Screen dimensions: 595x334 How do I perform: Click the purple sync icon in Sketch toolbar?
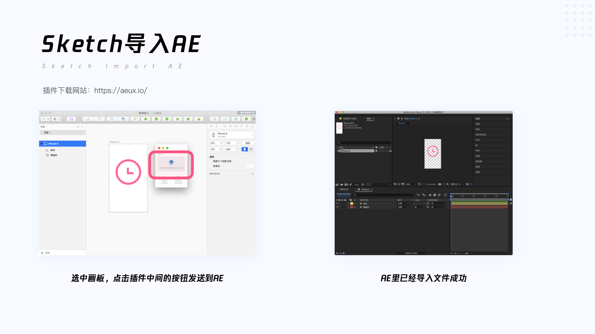click(x=71, y=119)
